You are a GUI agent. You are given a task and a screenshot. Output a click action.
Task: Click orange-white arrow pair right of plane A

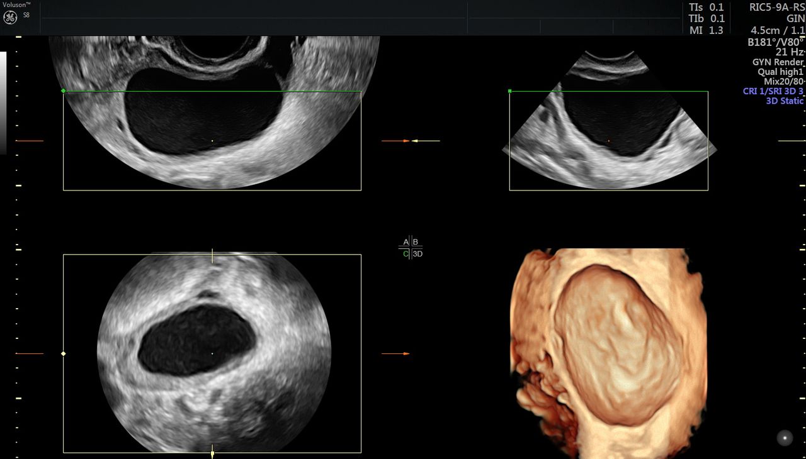[411, 141]
